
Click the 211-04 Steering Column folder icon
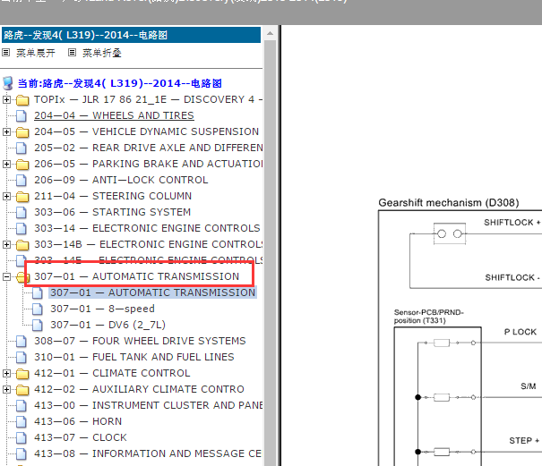tap(22, 197)
